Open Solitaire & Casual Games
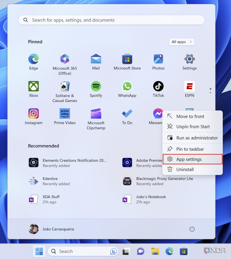 (65, 92)
